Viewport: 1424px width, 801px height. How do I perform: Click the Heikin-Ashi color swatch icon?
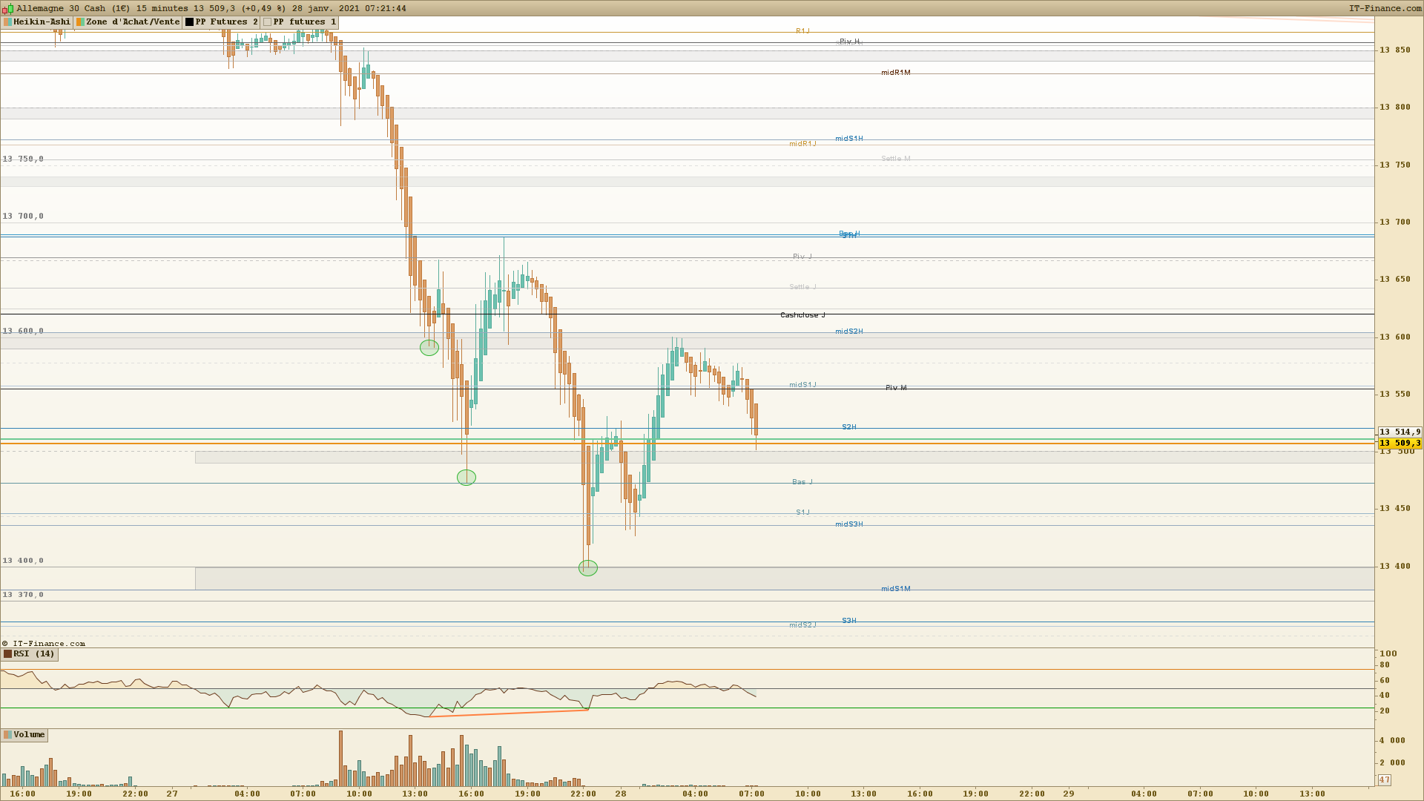pos(7,22)
